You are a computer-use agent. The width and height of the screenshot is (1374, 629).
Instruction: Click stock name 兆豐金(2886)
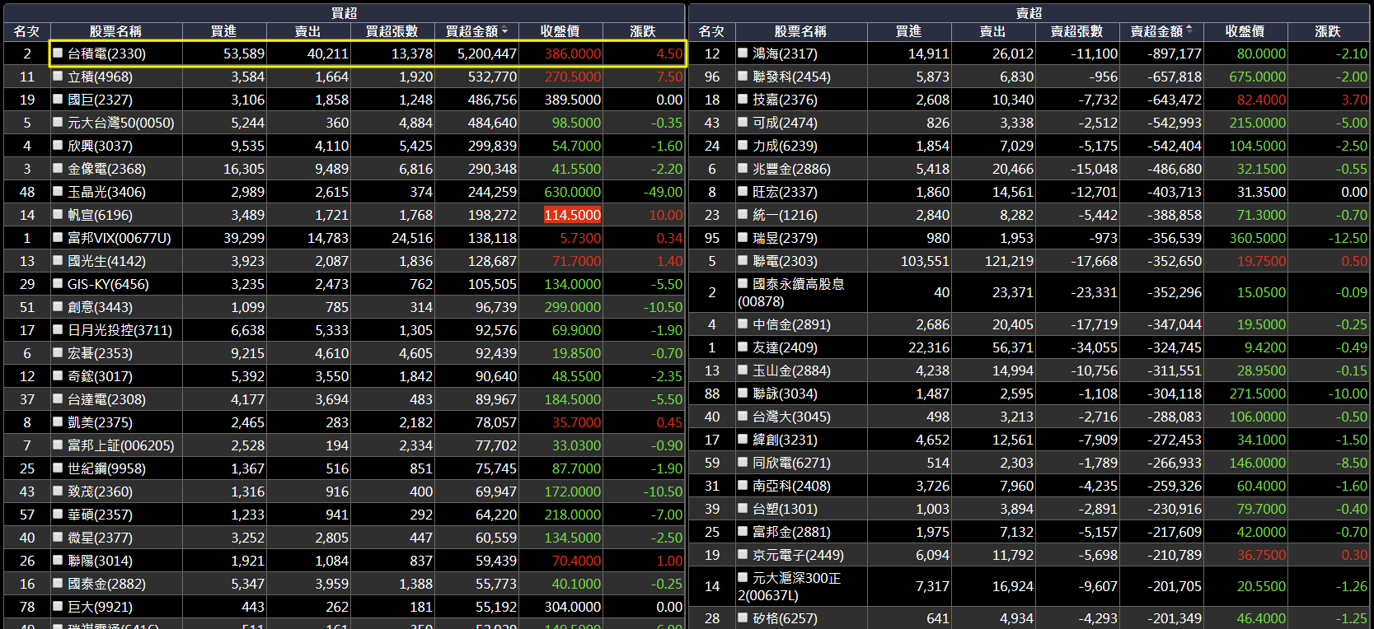point(791,169)
